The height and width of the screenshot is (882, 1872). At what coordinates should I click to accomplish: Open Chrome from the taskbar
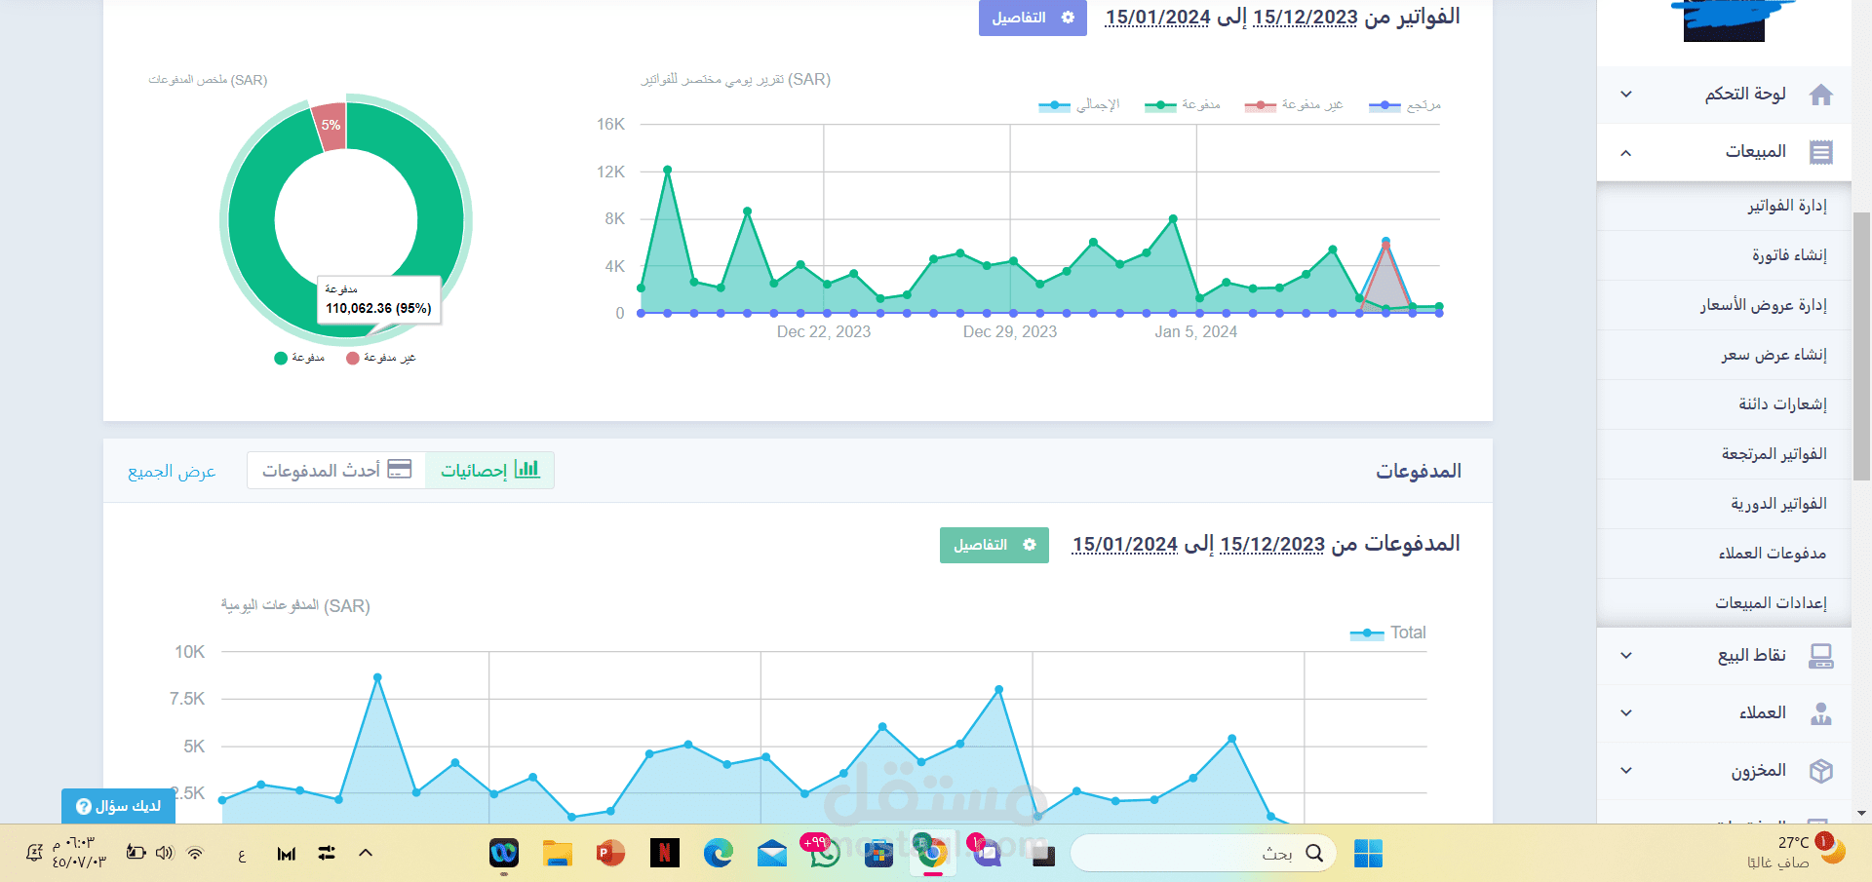point(932,854)
